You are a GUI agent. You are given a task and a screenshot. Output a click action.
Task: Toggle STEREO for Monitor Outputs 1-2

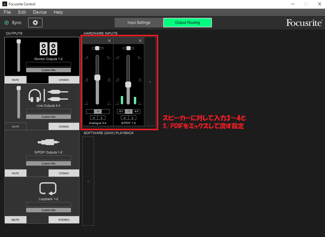tap(64, 80)
